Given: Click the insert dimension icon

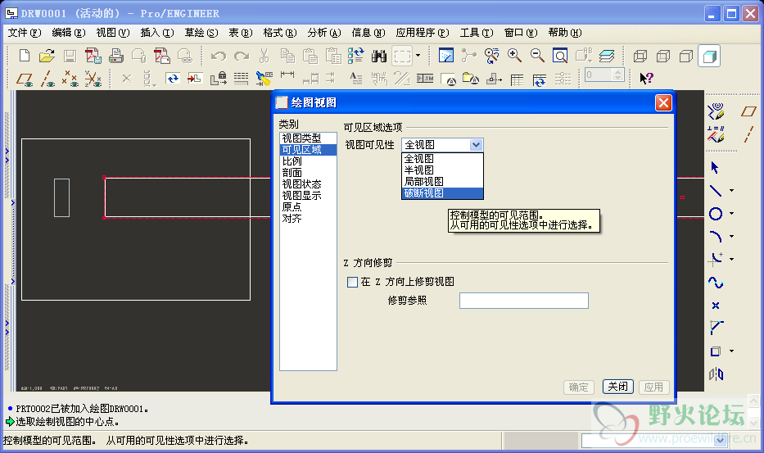Looking at the screenshot, I should [x=287, y=75].
